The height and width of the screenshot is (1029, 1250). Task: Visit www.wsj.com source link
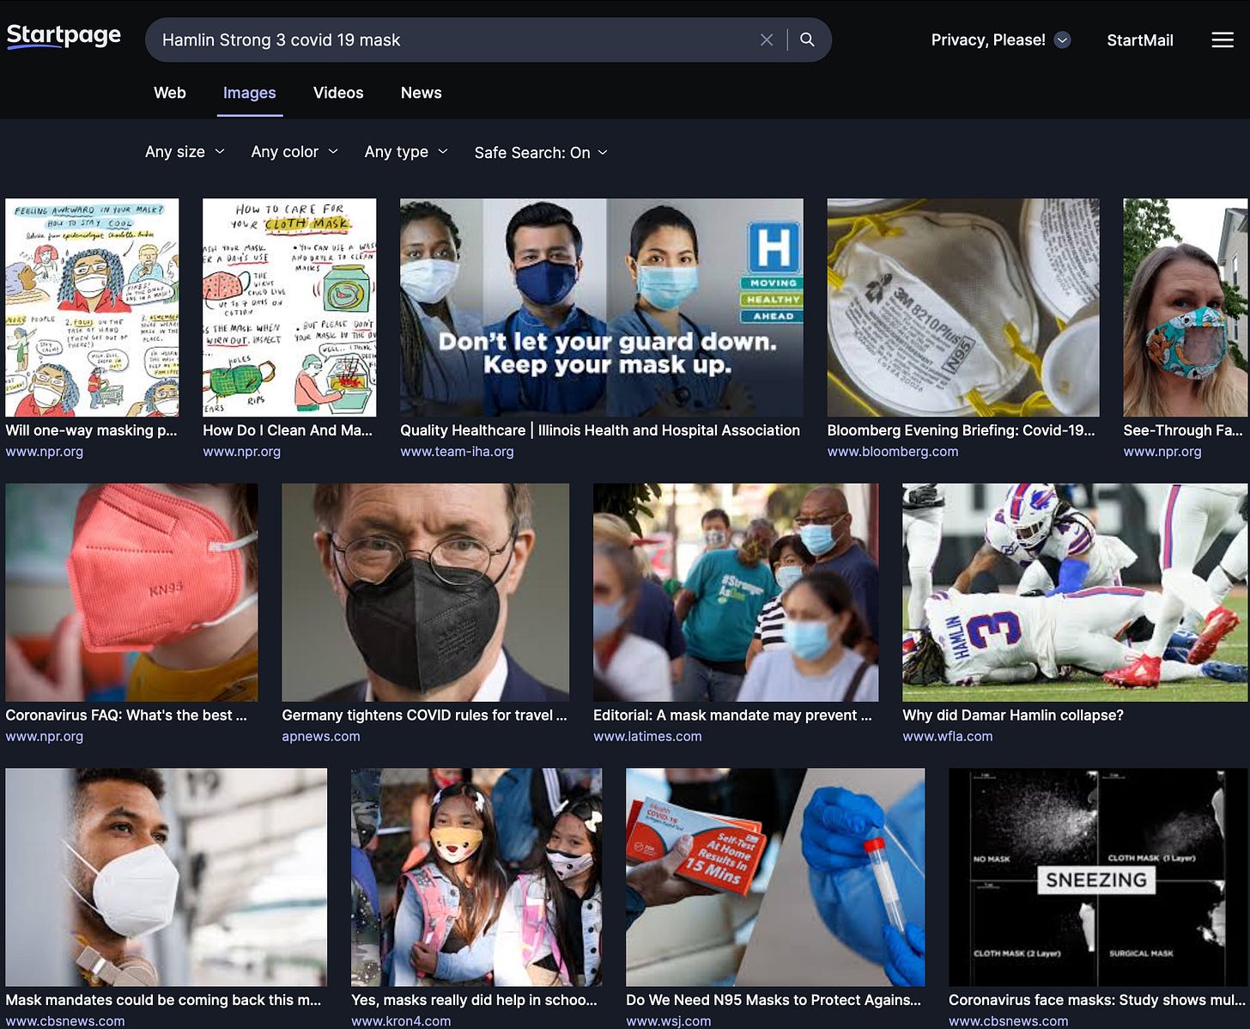pos(669,1021)
